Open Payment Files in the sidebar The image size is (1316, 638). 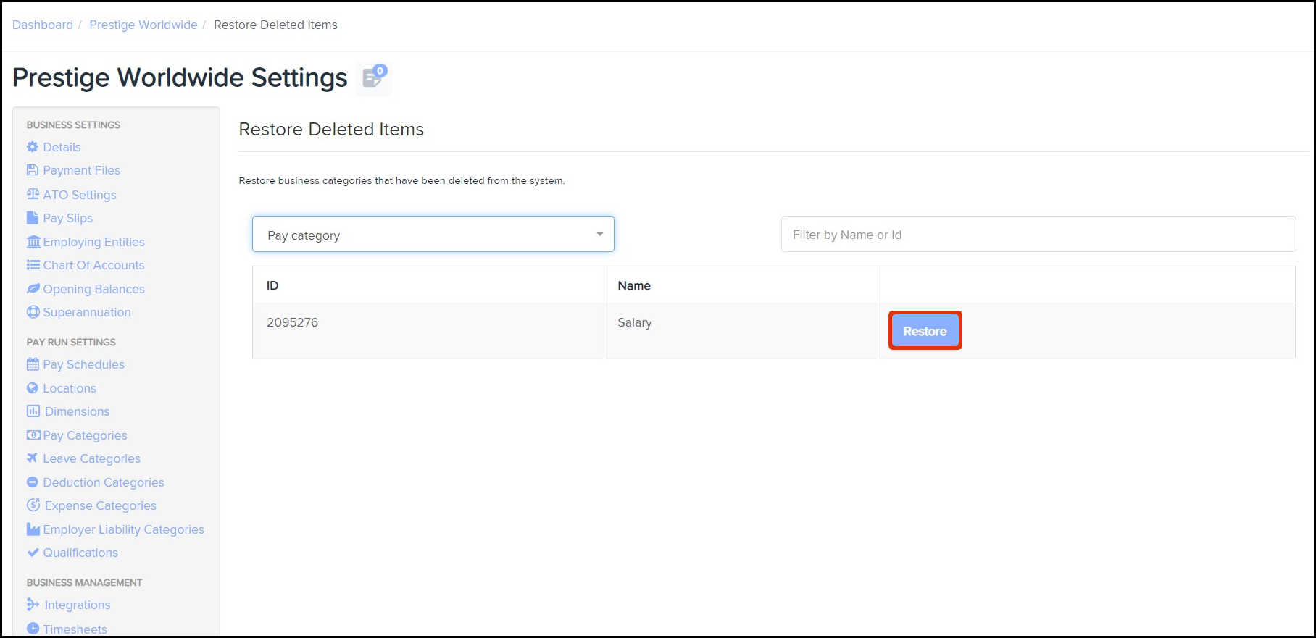point(81,170)
